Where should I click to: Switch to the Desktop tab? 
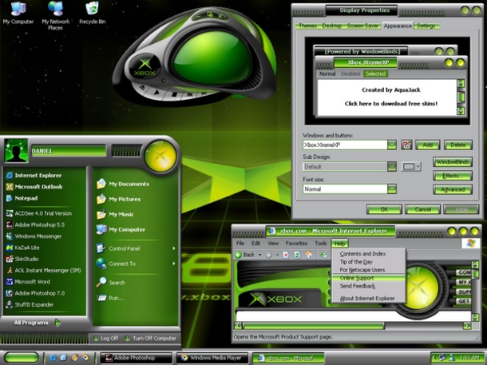point(331,26)
